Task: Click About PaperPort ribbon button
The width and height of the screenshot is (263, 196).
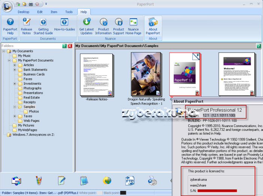Action: point(153,26)
